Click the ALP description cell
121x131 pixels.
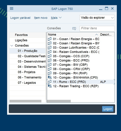(103, 82)
